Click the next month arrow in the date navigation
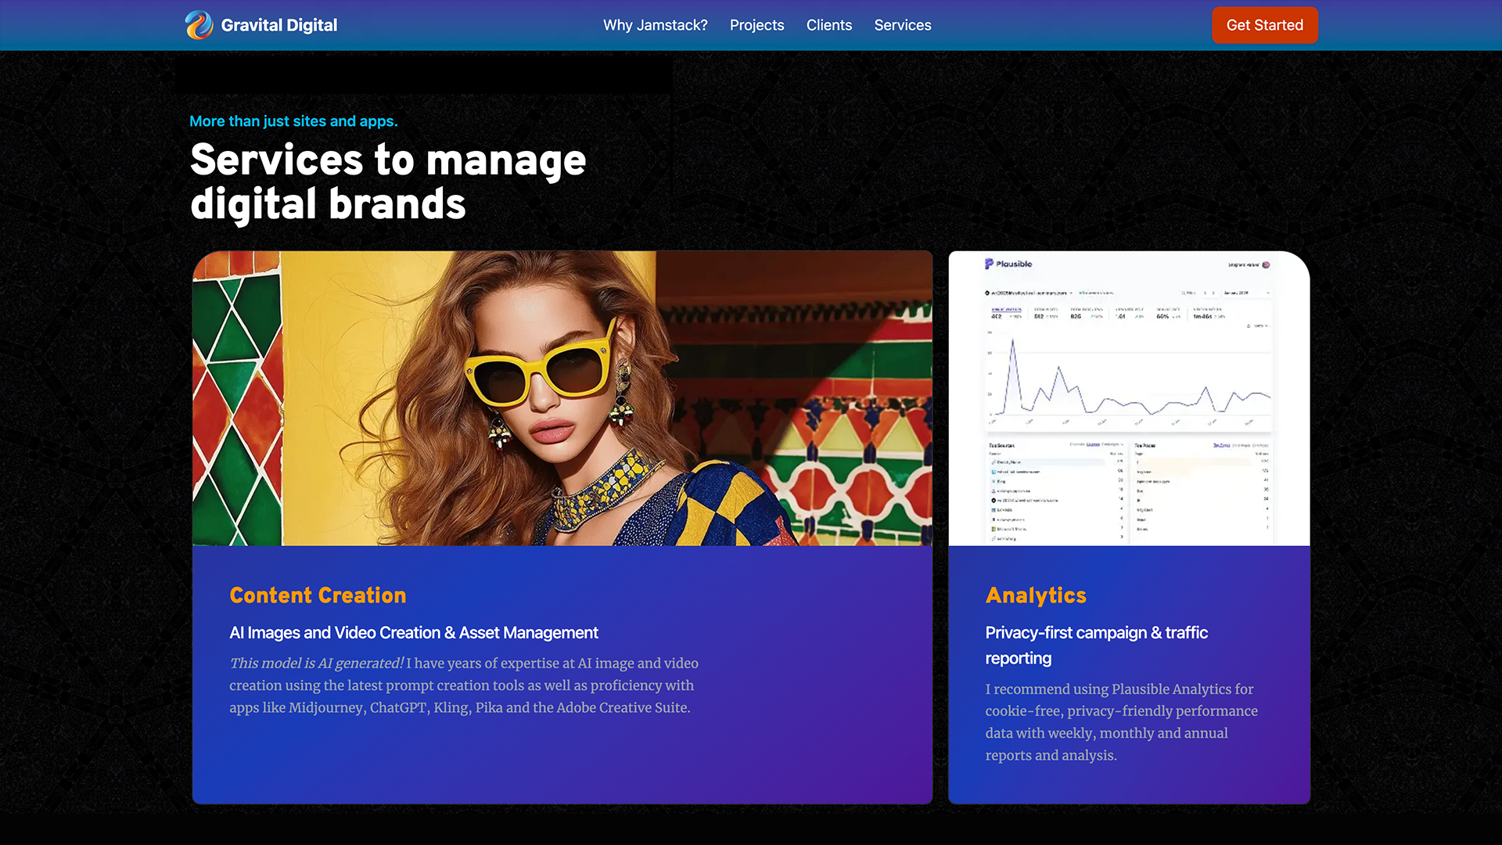 1213,293
